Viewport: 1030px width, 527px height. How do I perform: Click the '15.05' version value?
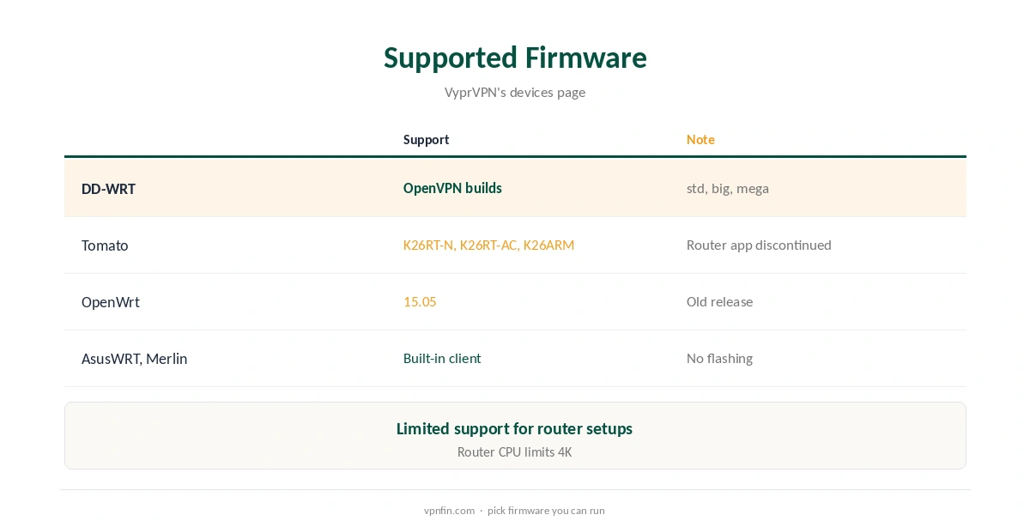(420, 301)
